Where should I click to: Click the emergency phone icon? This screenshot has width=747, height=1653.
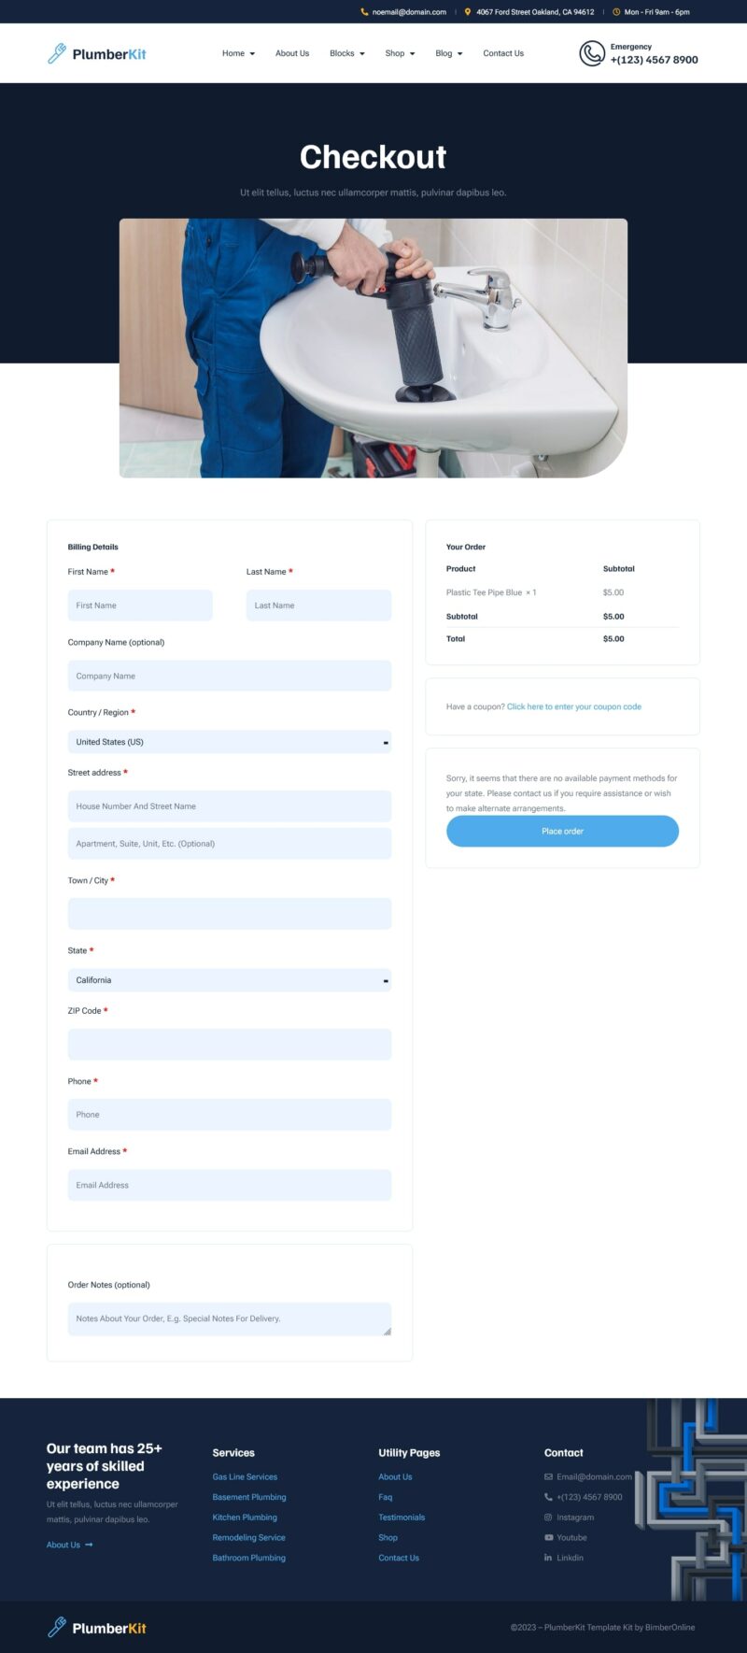coord(591,53)
